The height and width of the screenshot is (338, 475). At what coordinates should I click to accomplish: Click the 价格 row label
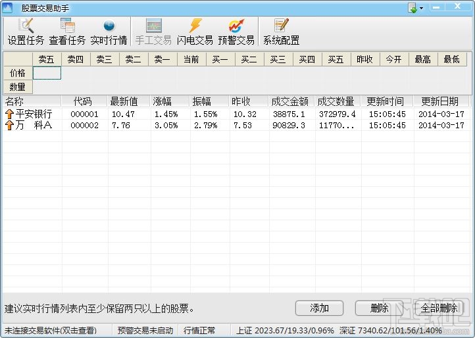[x=18, y=73]
